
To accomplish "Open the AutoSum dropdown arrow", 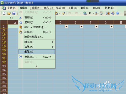I will coord(93,13).
